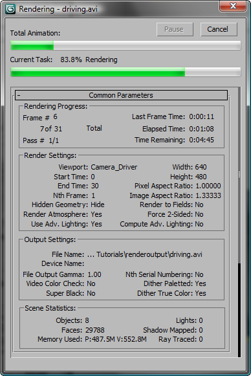The image size is (251, 376).
Task: Collapse the Common Parameters rollout
Action: (121, 95)
